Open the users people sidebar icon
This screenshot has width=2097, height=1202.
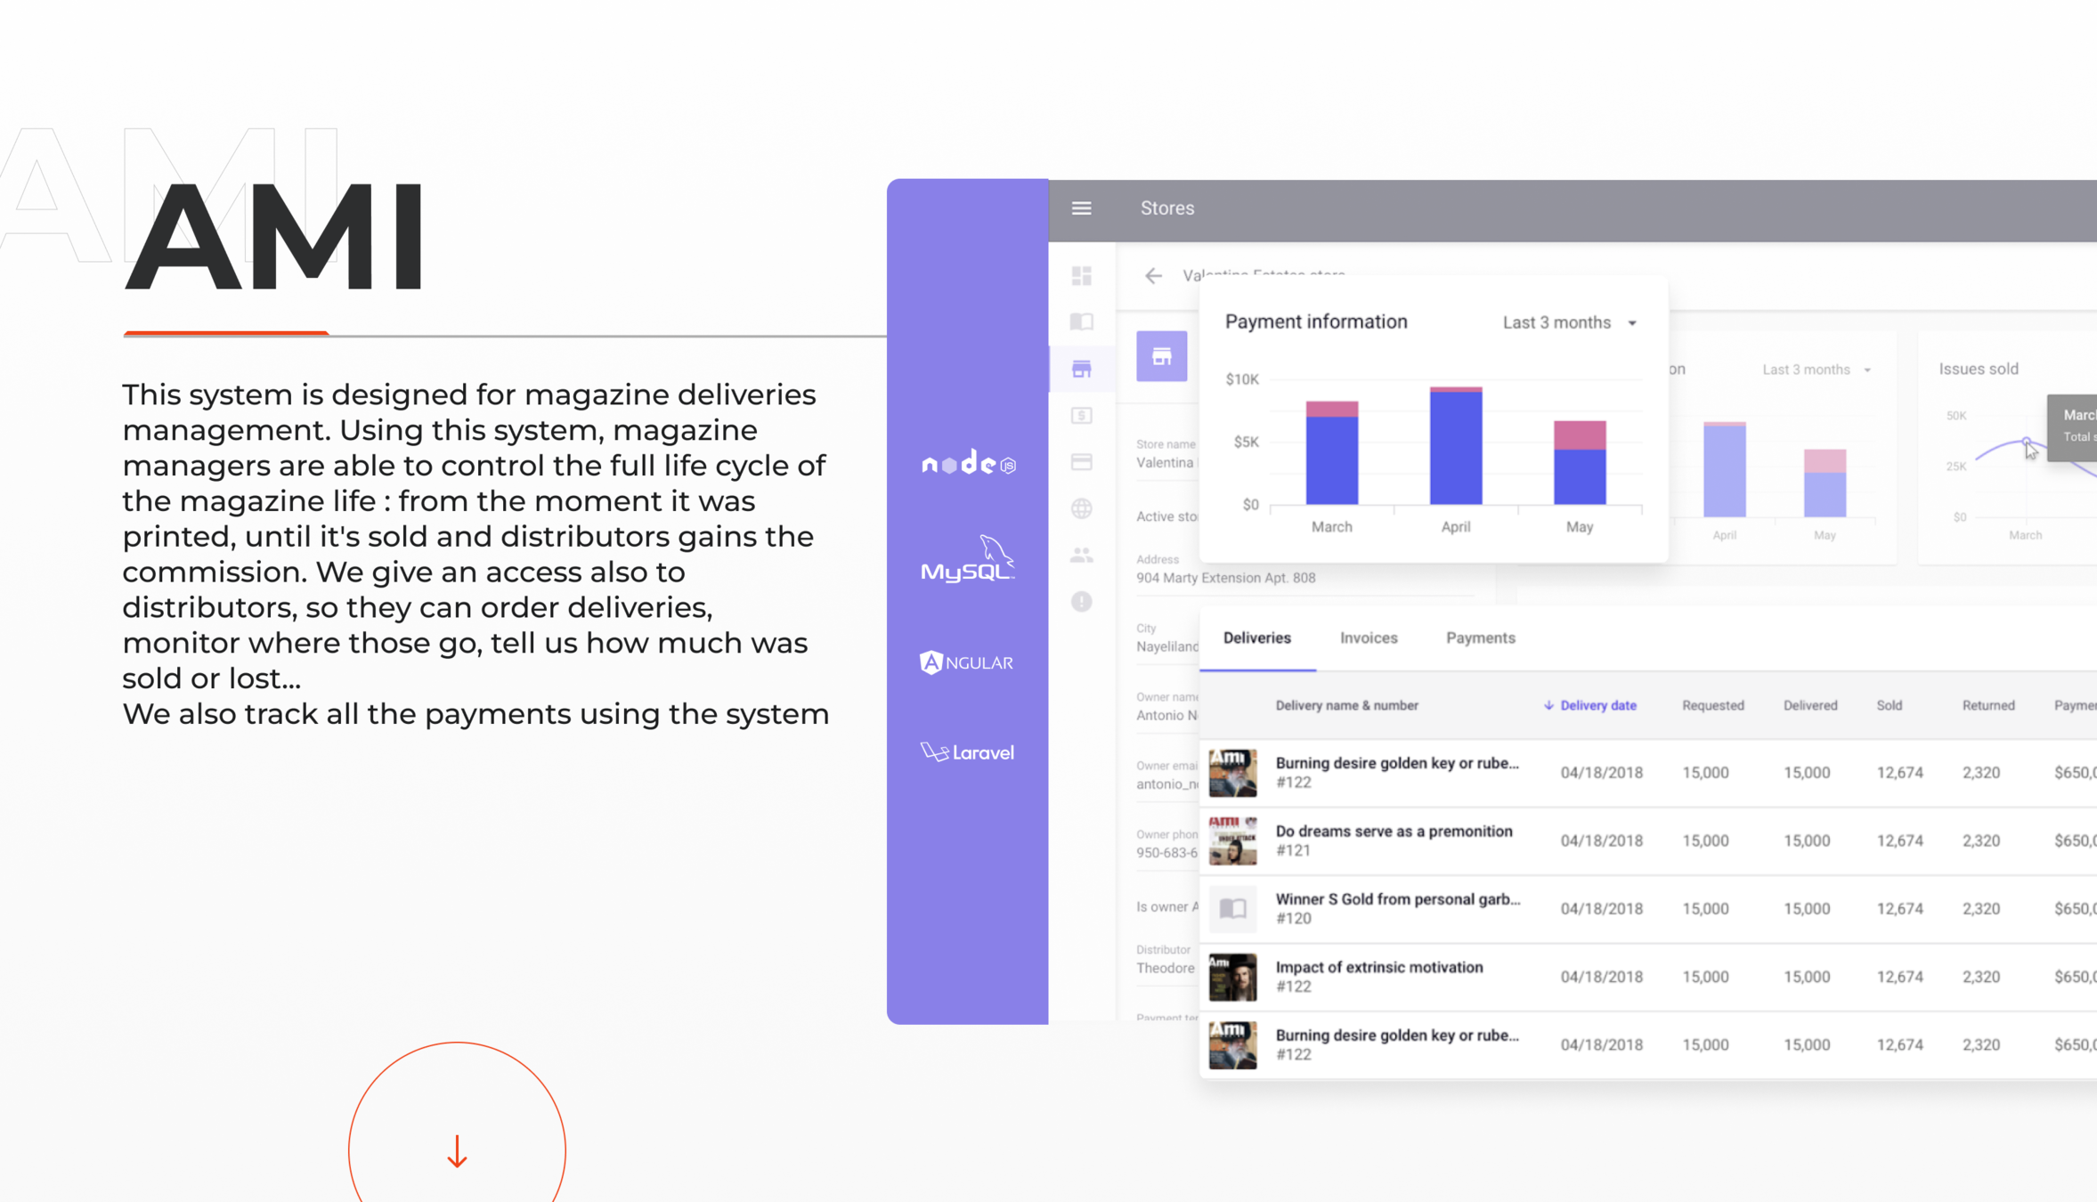(x=1081, y=556)
